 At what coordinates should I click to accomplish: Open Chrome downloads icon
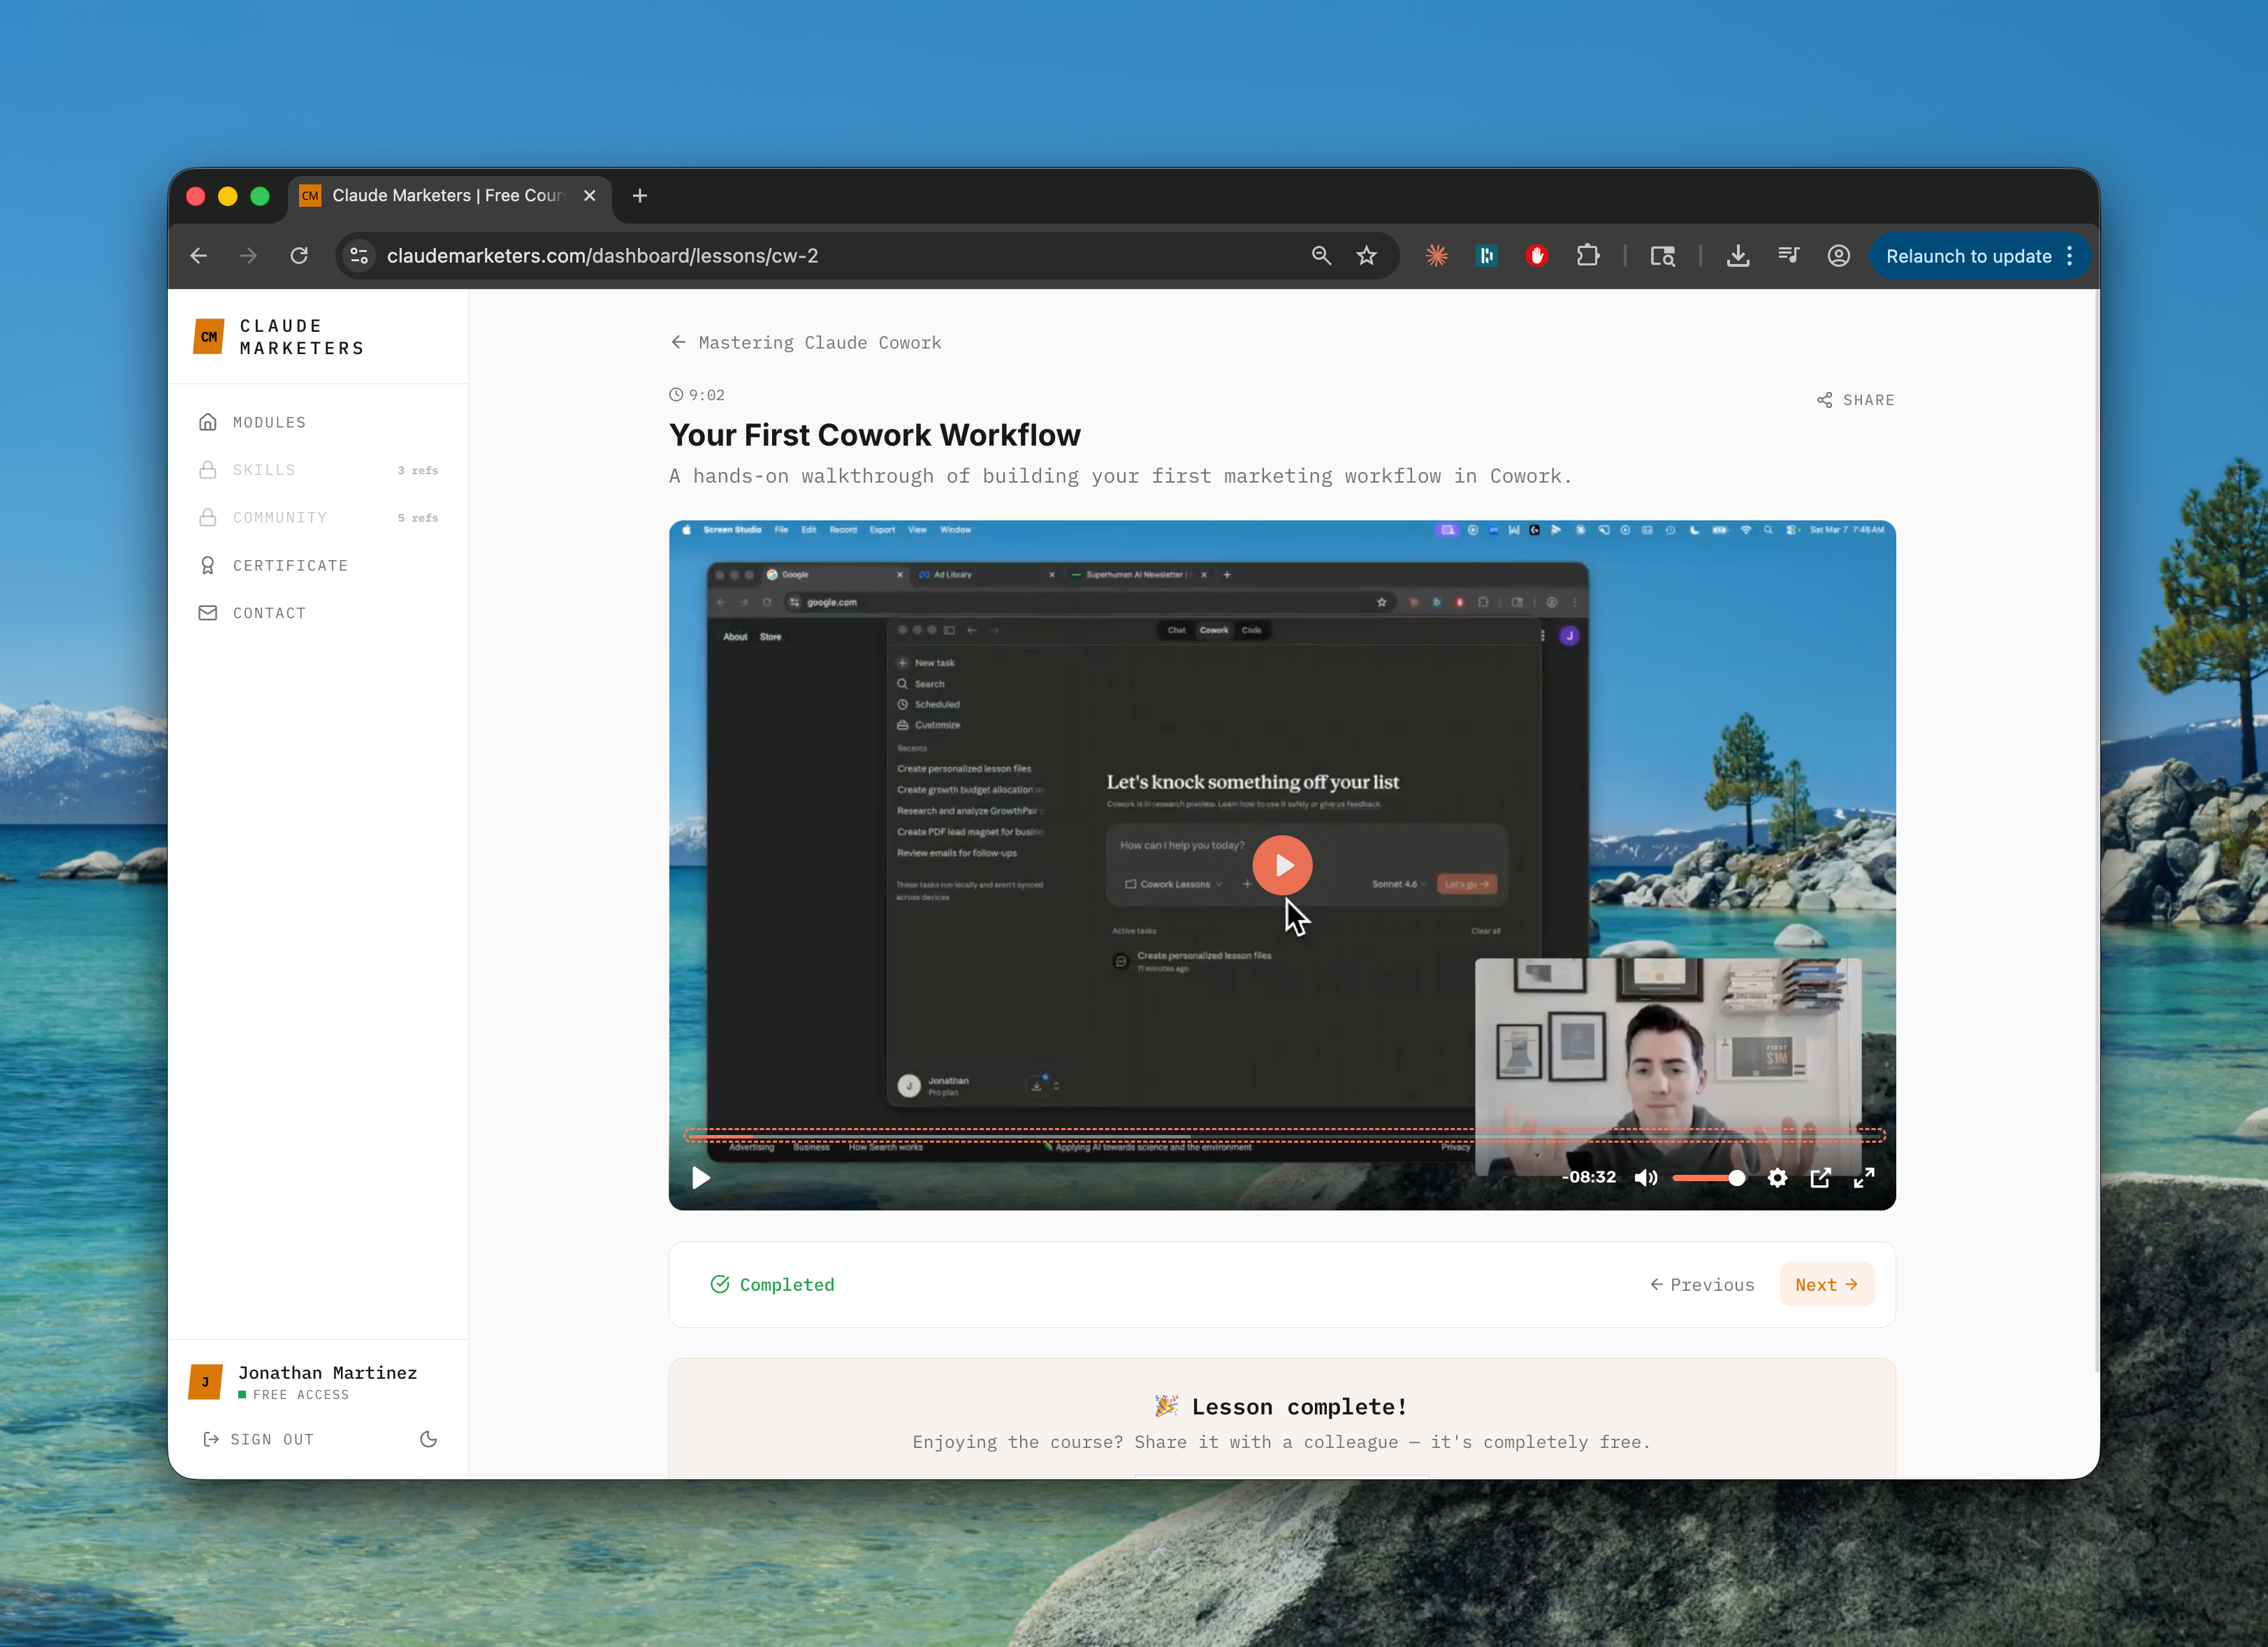pos(1738,256)
